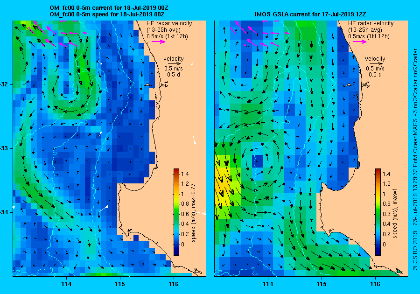
Task: Click the '115' longitude label under right map
Action: tap(322, 284)
